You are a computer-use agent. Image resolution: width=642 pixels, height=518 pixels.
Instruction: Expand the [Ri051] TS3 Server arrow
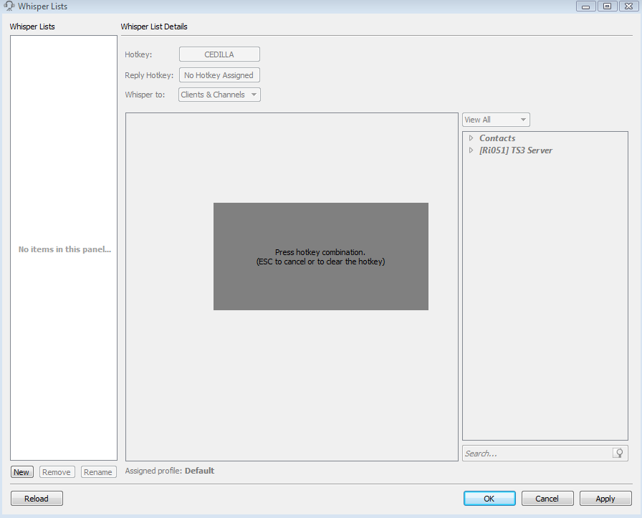click(x=471, y=150)
